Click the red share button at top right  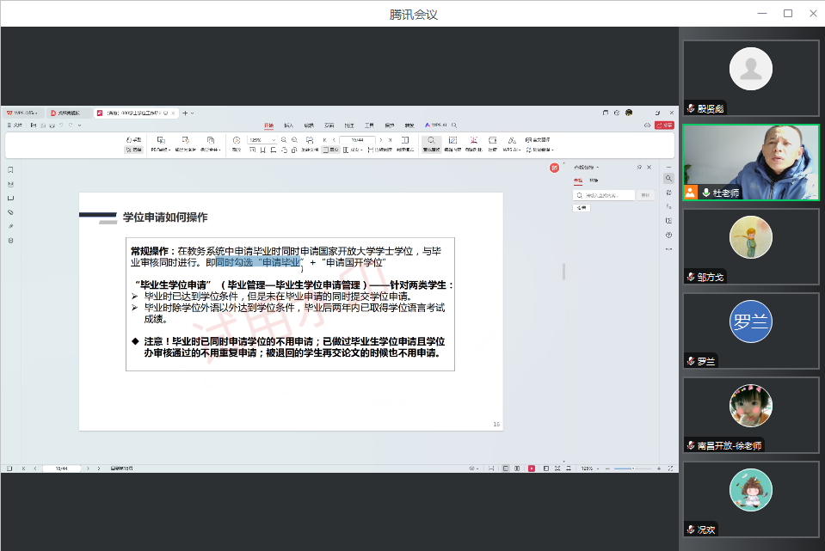point(663,126)
